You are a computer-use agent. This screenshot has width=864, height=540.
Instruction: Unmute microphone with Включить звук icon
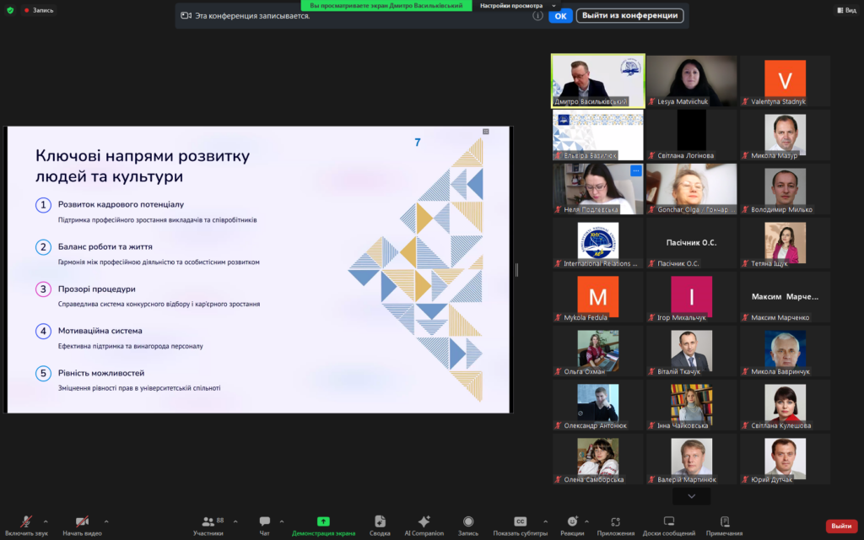point(25,522)
